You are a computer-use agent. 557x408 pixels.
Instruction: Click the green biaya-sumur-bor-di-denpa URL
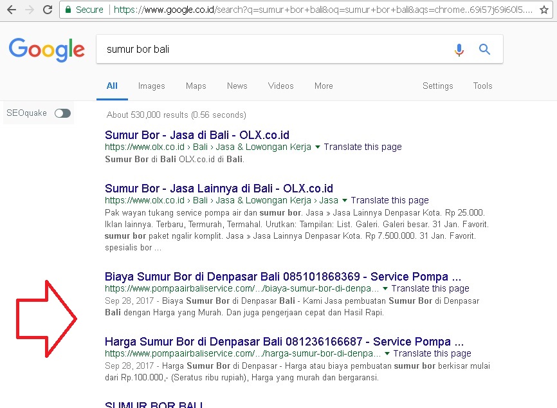pos(242,288)
